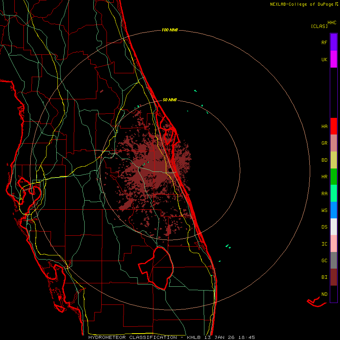This screenshot has height=340, width=340.
Task: Click the GC legend label
Action: click(324, 261)
